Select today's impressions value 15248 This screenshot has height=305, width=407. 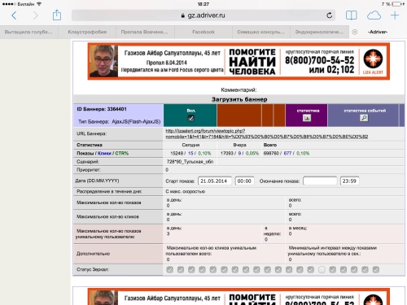coord(177,153)
